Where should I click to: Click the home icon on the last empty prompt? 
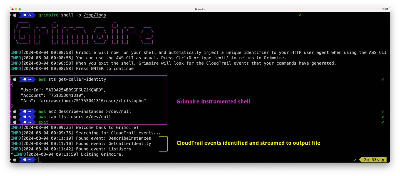(x=25, y=160)
